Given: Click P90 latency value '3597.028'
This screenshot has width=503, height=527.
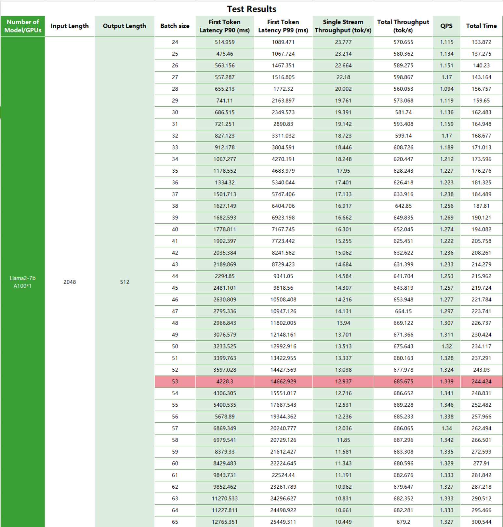Looking at the screenshot, I should (x=225, y=370).
